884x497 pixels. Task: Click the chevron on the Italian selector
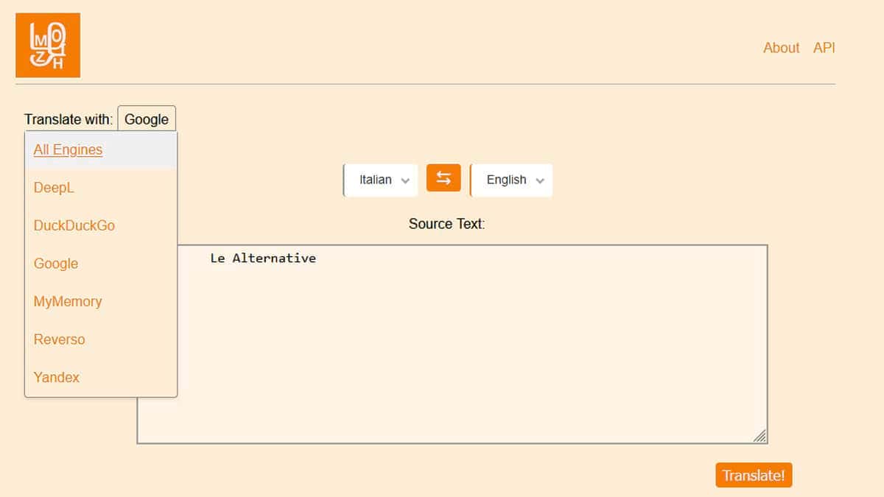[x=404, y=180]
